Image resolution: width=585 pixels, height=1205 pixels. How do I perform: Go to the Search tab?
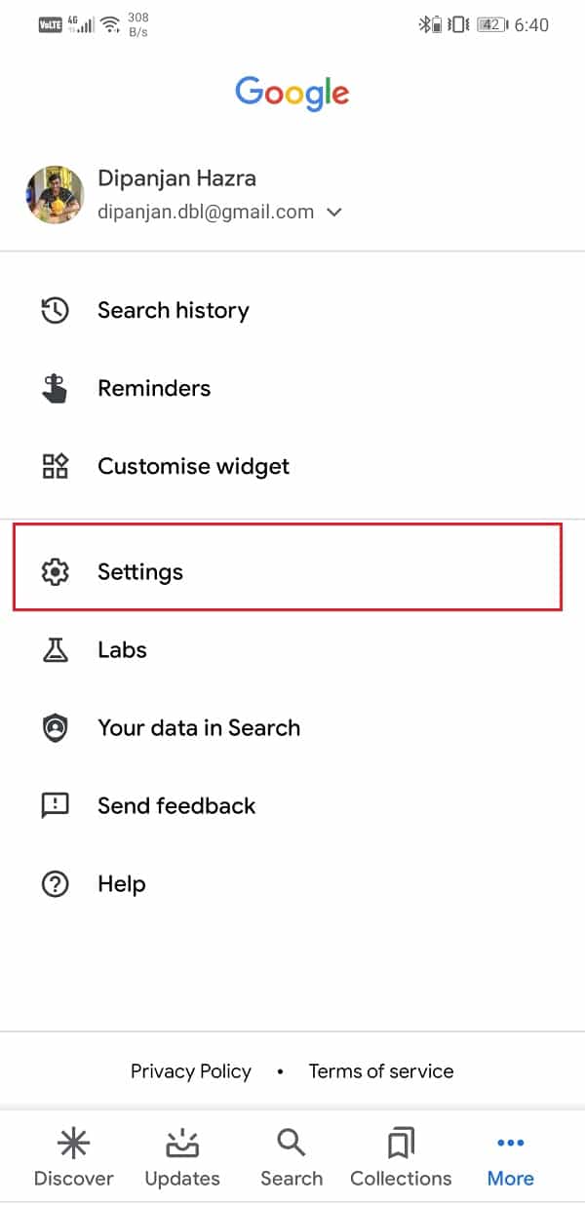click(292, 1157)
